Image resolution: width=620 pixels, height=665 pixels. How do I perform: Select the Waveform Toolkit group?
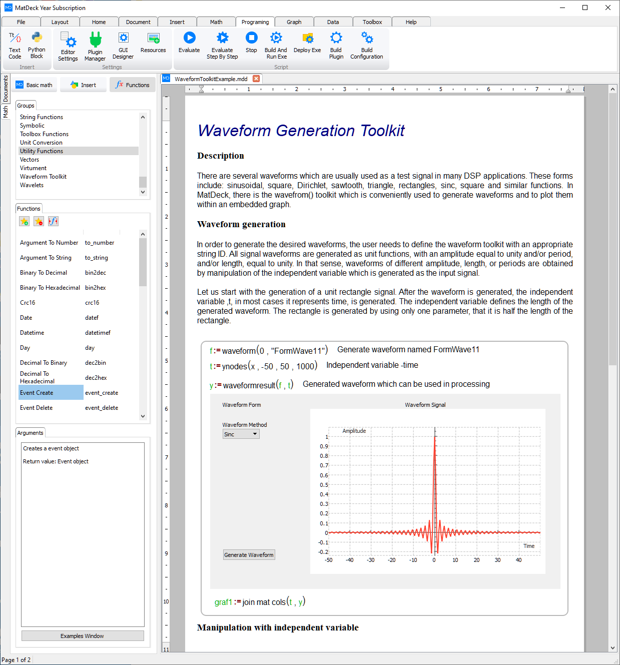[x=79, y=177]
